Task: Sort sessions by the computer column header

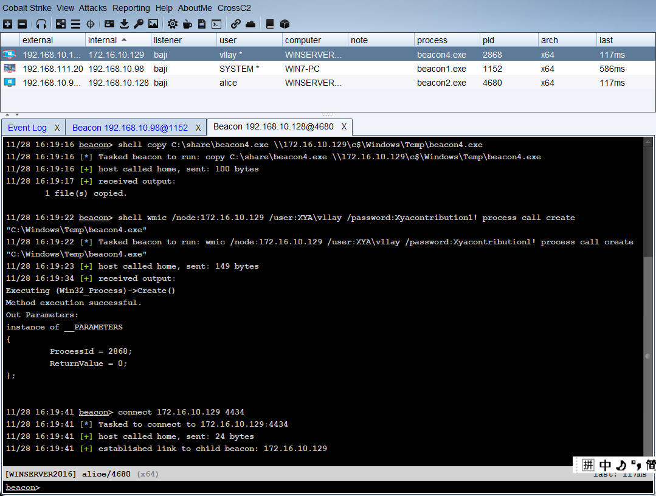Action: 315,40
